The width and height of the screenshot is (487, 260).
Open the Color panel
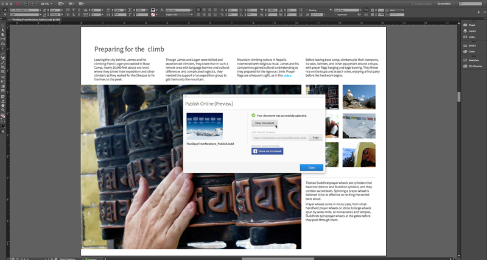click(x=472, y=51)
